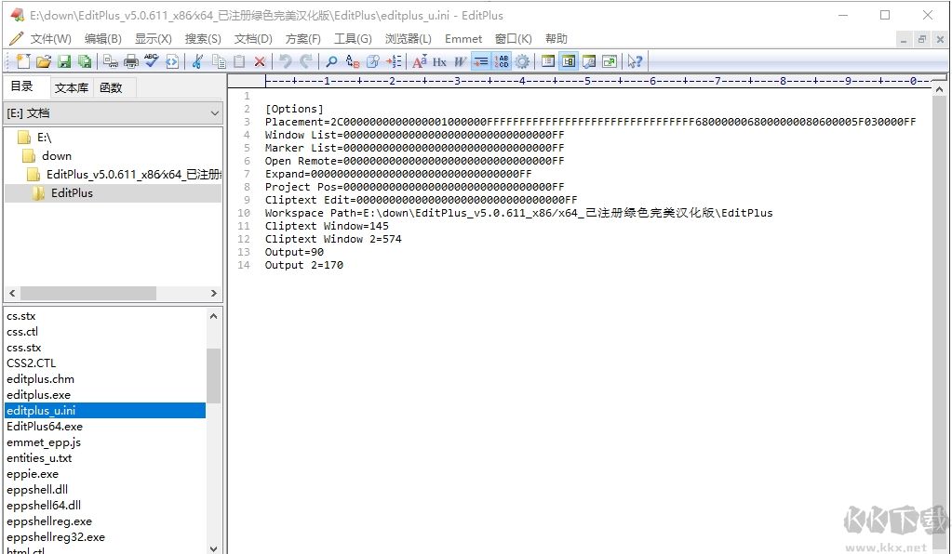
Task: Select emmet_epp.js in the file list
Action: (x=44, y=442)
